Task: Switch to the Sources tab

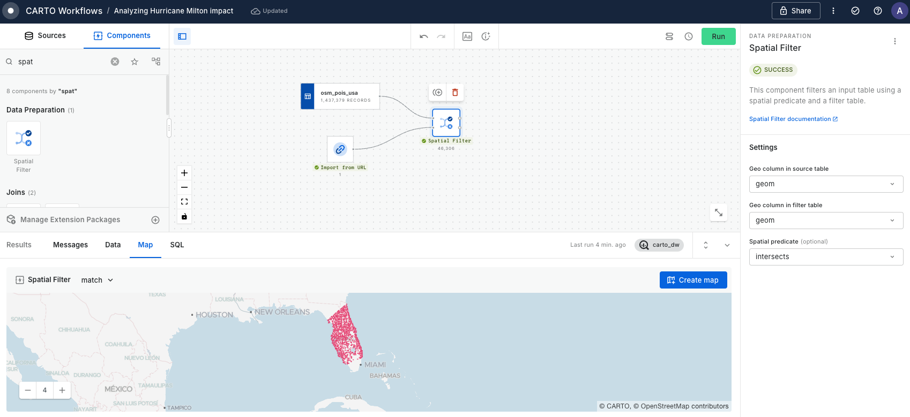Action: coord(45,36)
